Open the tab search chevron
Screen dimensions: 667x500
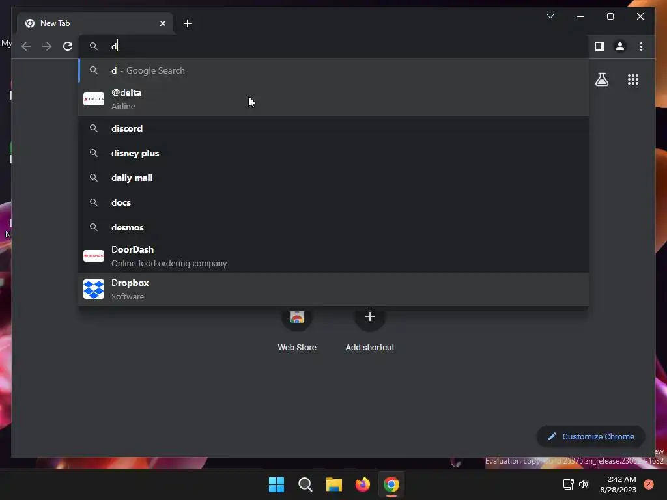[550, 16]
